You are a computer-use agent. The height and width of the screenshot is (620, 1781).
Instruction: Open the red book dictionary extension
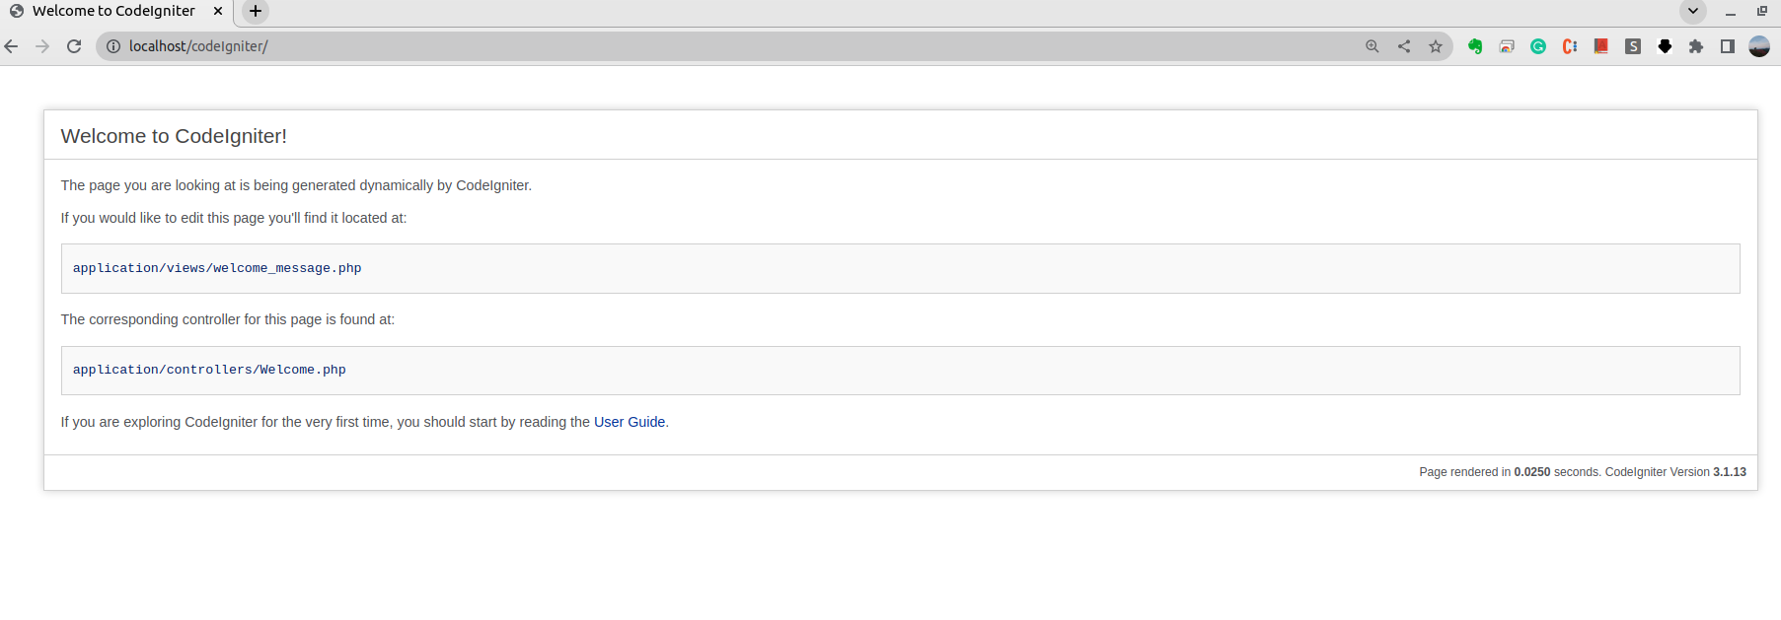point(1601,46)
